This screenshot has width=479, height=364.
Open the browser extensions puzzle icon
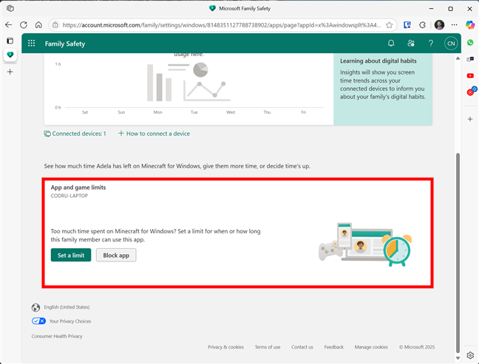tap(423, 25)
